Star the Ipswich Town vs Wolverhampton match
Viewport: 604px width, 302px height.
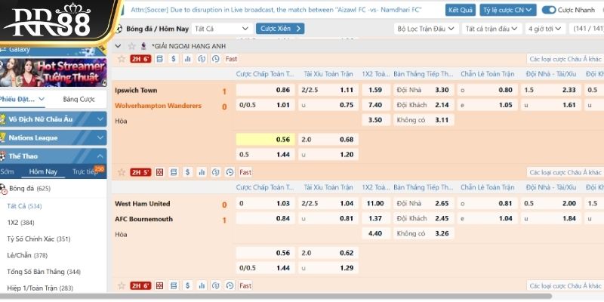point(122,59)
